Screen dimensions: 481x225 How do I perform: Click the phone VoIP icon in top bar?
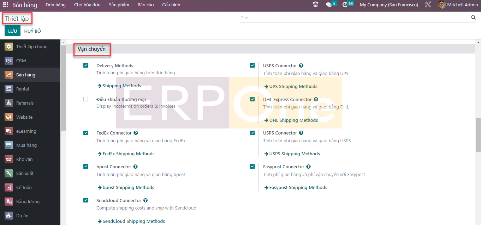(x=315, y=5)
